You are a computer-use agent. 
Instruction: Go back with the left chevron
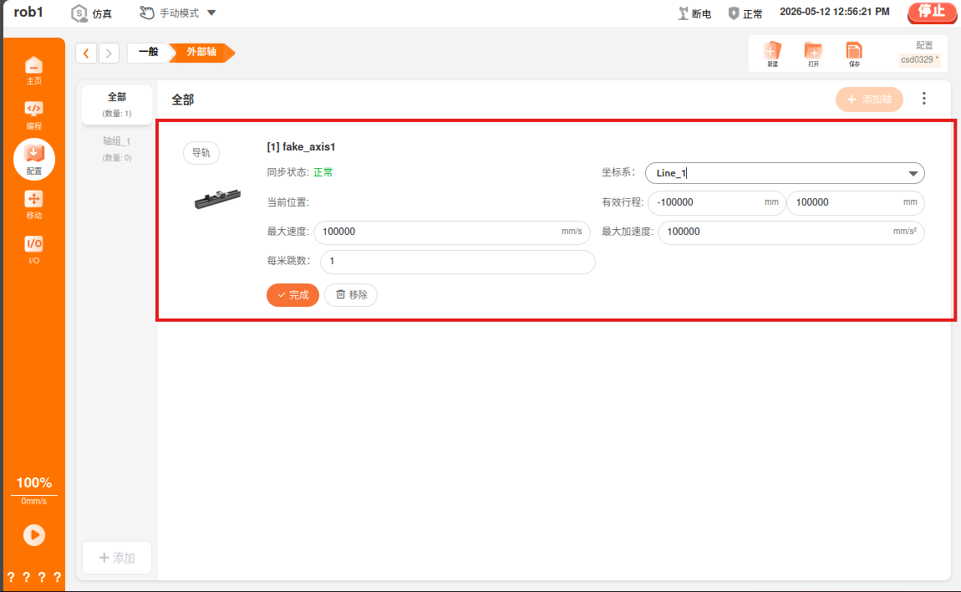86,54
